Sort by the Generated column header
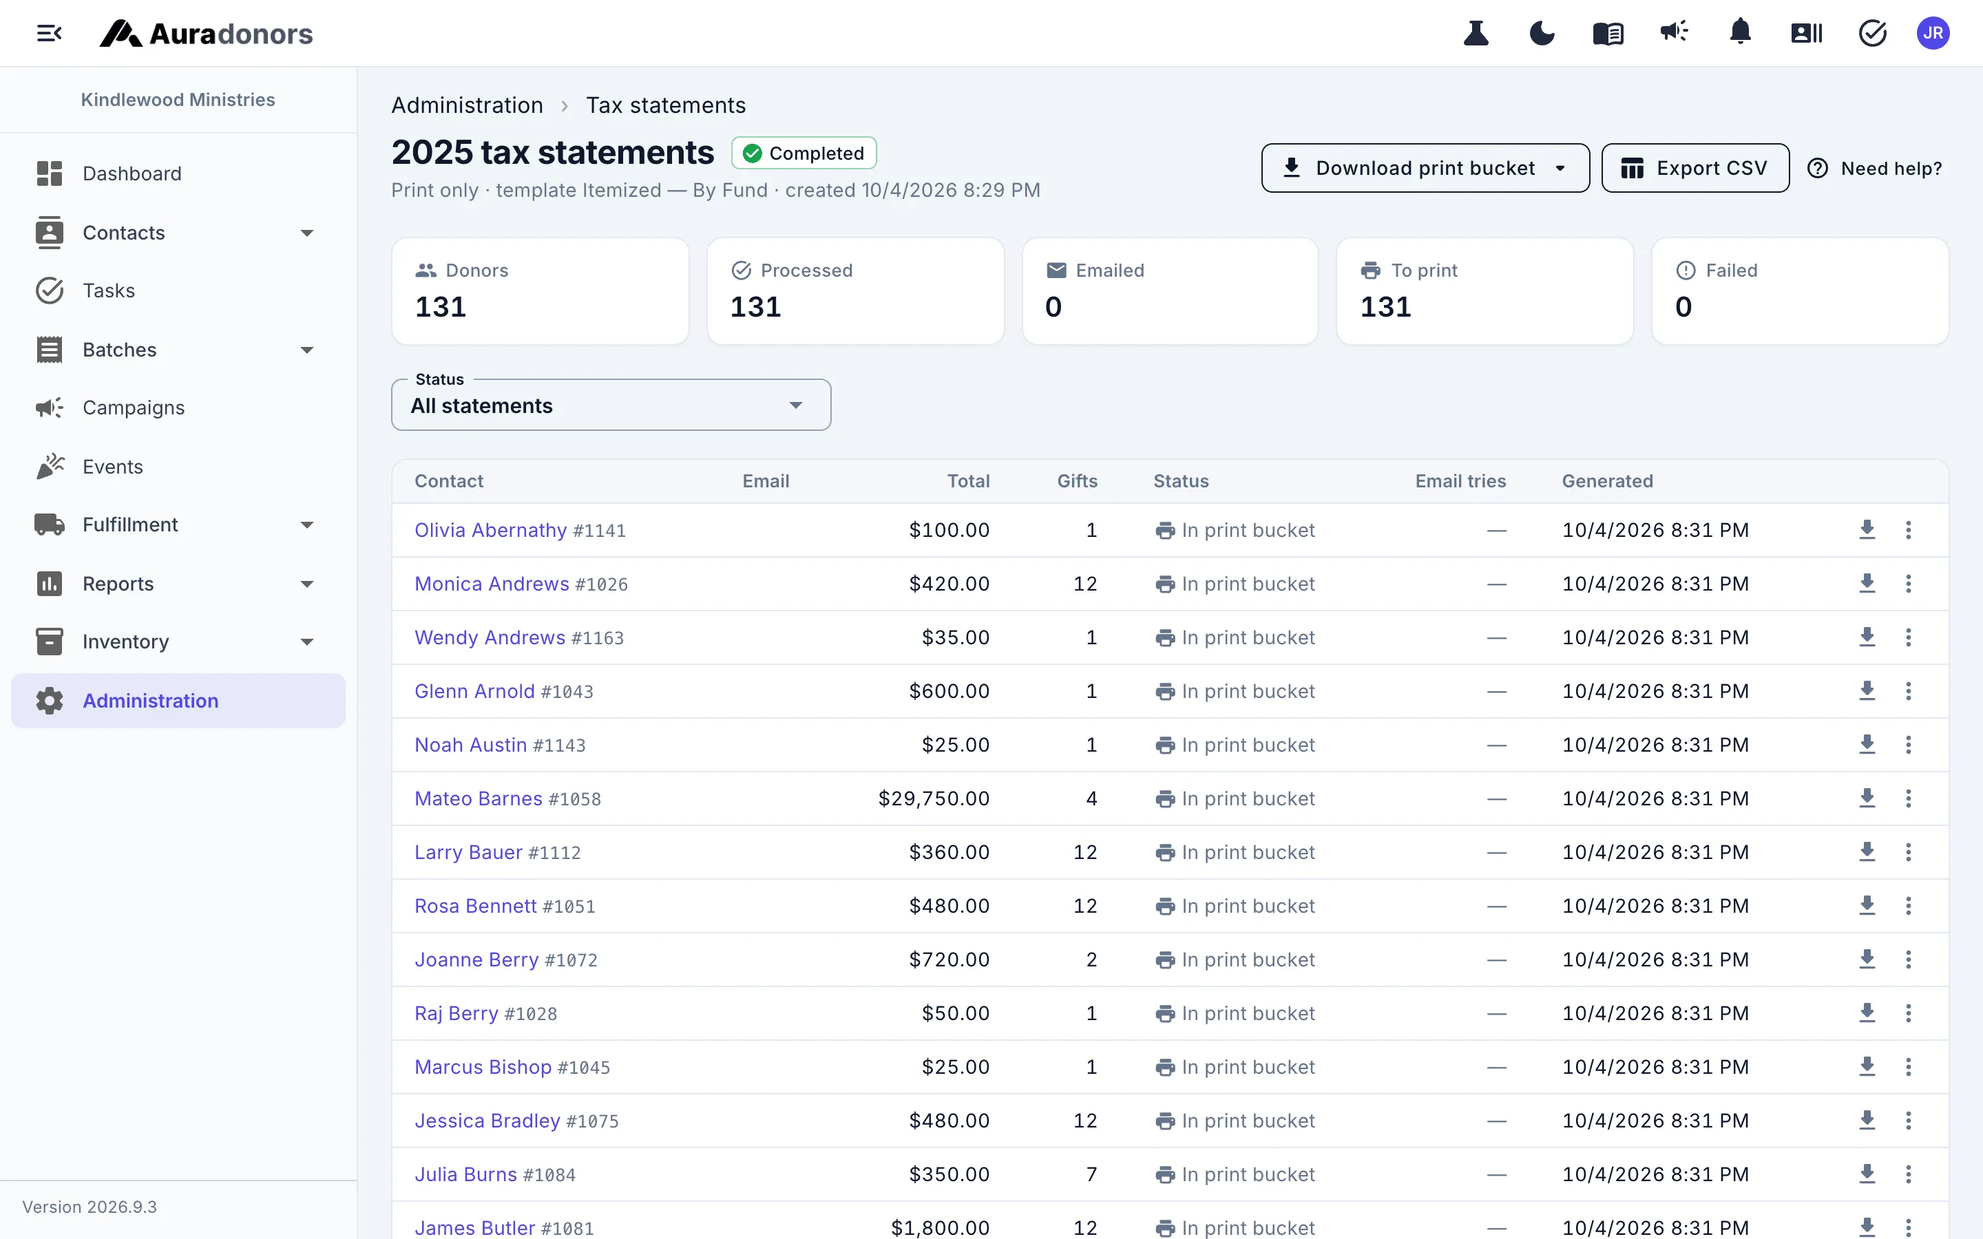Image resolution: width=1983 pixels, height=1239 pixels. (x=1607, y=481)
